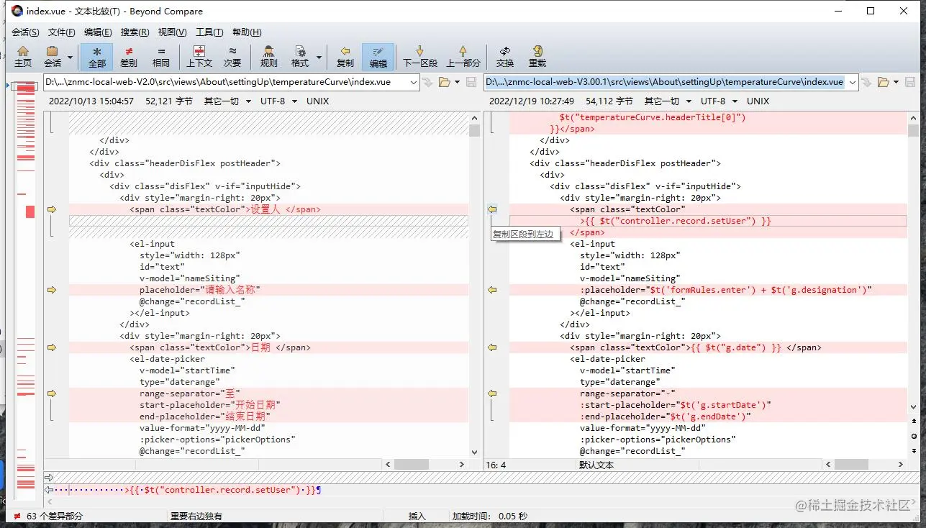Open the 文件(F) menu
The image size is (926, 528).
click(62, 32)
